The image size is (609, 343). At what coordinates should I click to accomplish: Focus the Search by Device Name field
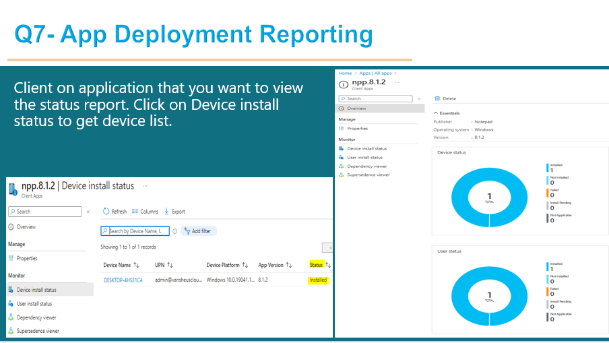click(135, 230)
